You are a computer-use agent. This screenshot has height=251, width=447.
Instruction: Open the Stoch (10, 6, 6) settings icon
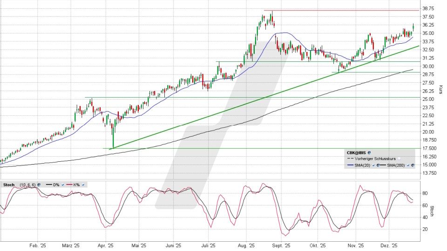[x=39, y=185]
